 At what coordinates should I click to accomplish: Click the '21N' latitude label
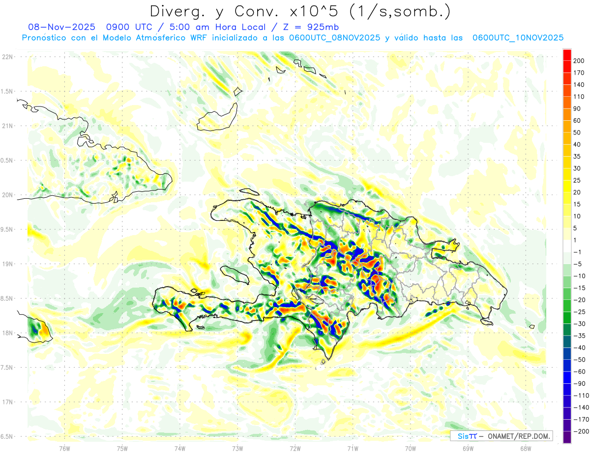point(7,126)
